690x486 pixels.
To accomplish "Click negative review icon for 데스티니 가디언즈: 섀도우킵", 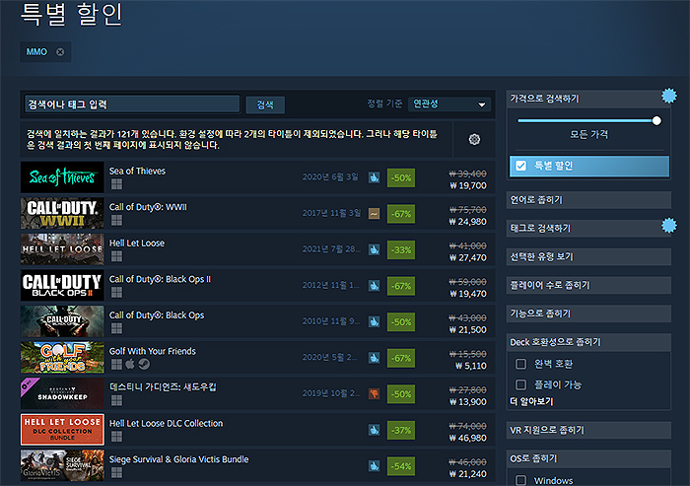I will tap(374, 394).
